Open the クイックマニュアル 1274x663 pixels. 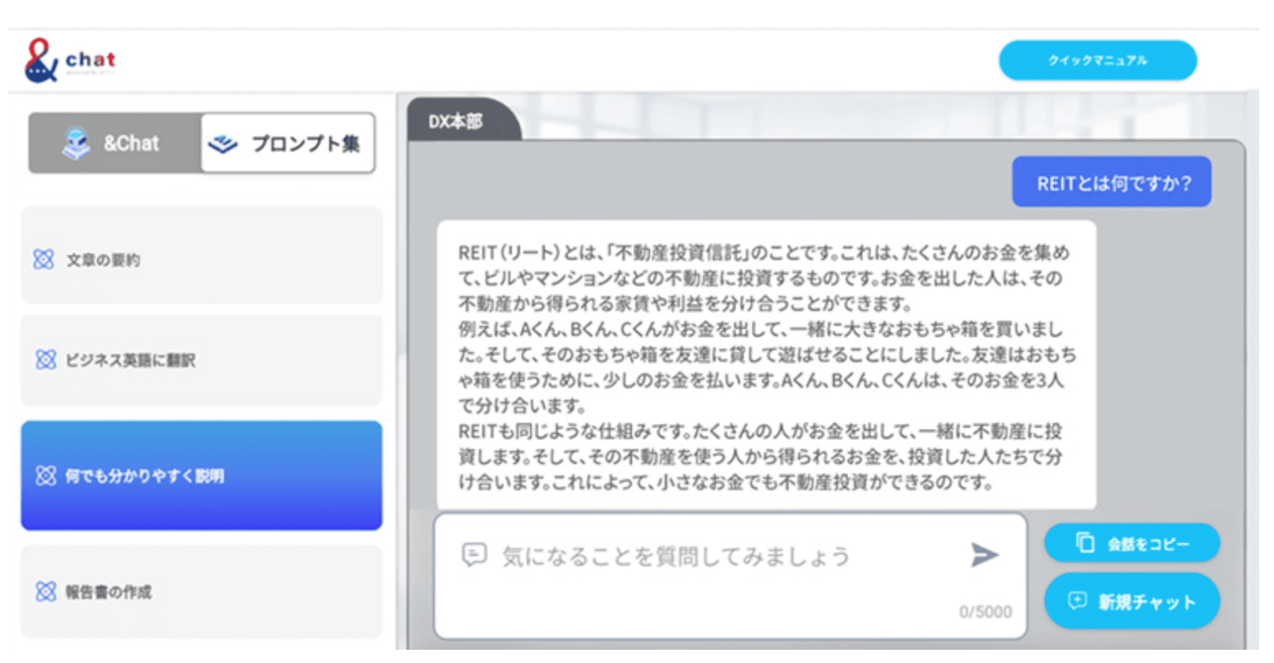tap(1097, 60)
